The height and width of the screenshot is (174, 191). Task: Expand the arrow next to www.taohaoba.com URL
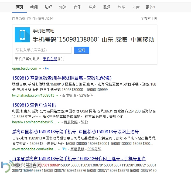pos(59,149)
